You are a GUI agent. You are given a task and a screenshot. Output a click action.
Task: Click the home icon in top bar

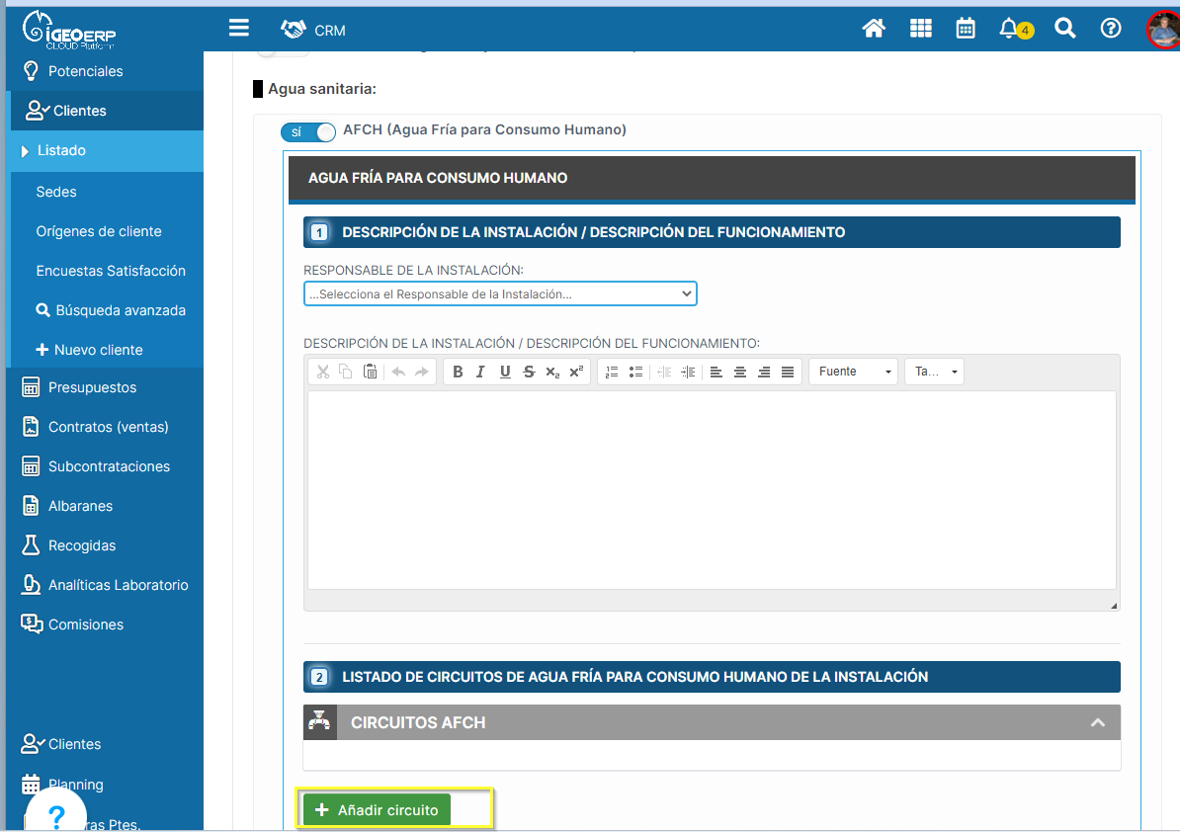(874, 29)
